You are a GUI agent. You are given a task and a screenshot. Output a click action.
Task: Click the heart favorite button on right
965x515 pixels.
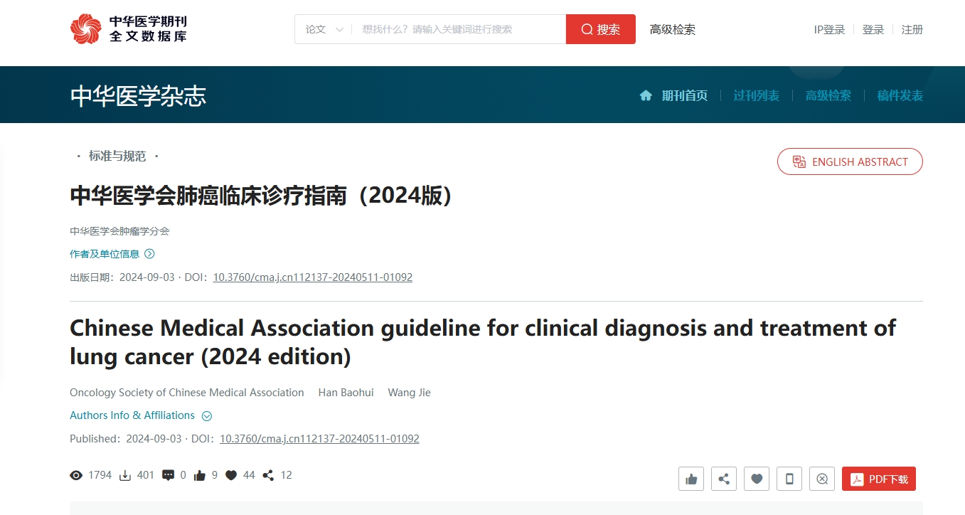click(x=757, y=479)
